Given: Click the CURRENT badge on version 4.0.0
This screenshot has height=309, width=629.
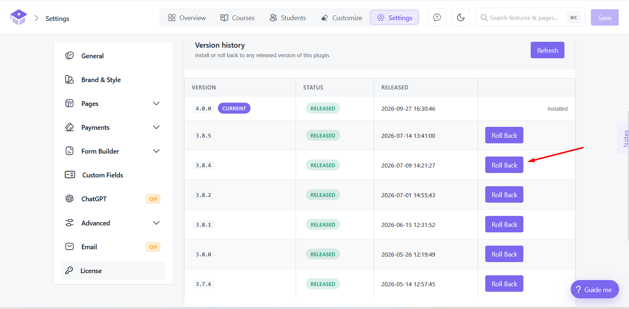Looking at the screenshot, I should point(234,108).
